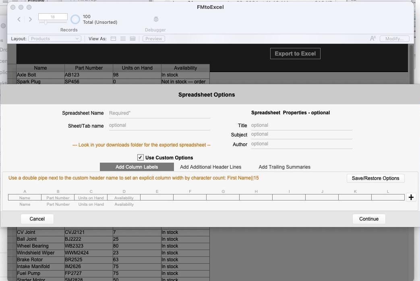Go to previous record with back arrow
The height and width of the screenshot is (281, 420).
(x=19, y=19)
